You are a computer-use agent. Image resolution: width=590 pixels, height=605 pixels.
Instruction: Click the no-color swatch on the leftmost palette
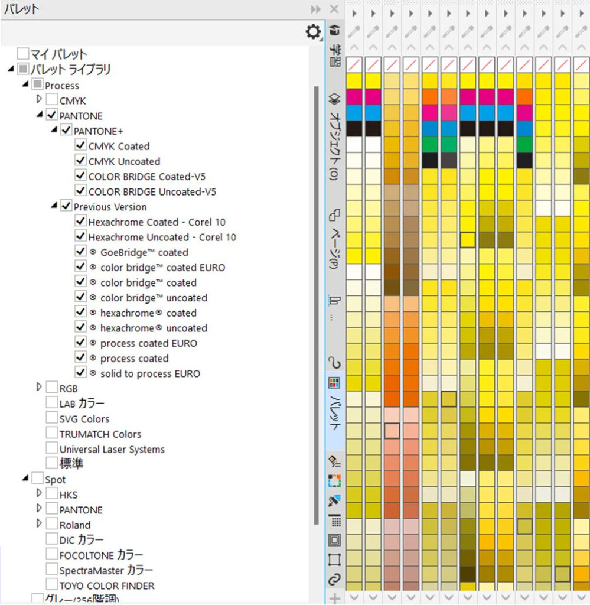(x=354, y=64)
